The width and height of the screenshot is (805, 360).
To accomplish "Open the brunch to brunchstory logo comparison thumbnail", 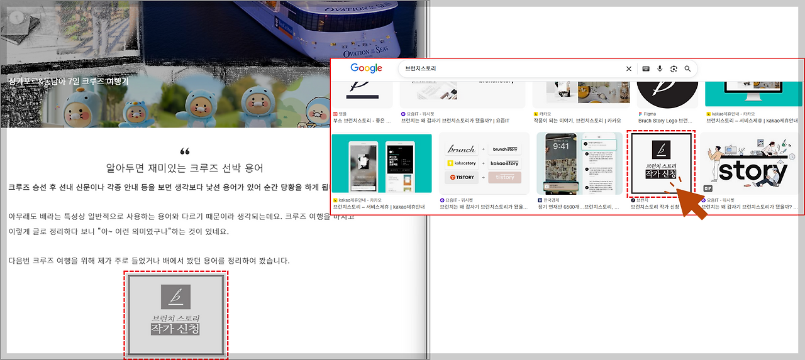I will pos(484,163).
